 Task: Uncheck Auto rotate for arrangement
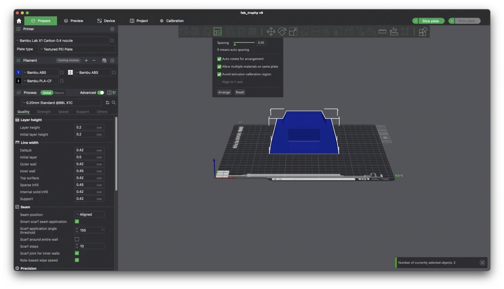219,59
